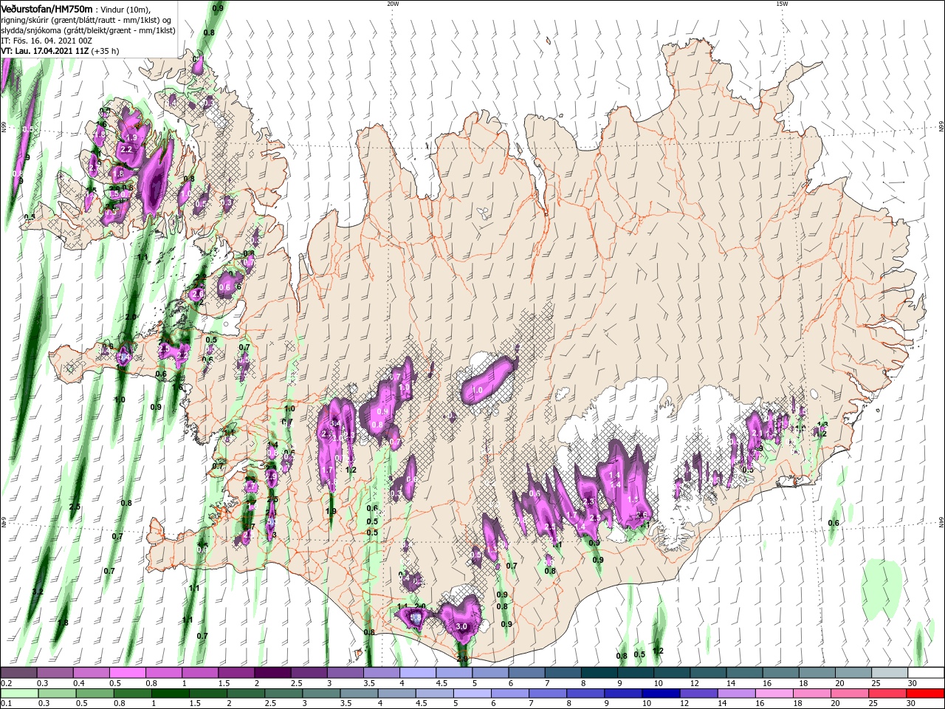
Task: Click the 3.2 rain value offshore southwest
Action: click(38, 592)
